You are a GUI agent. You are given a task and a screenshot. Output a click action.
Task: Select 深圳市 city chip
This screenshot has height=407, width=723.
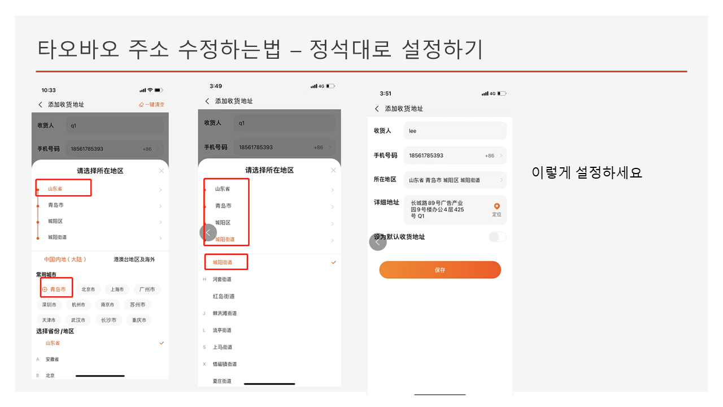(49, 305)
